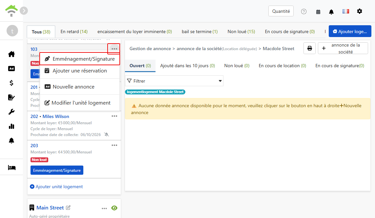The width and height of the screenshot is (375, 218).
Task: Open 202 Miles Wilson unit link
Action: 50,116
